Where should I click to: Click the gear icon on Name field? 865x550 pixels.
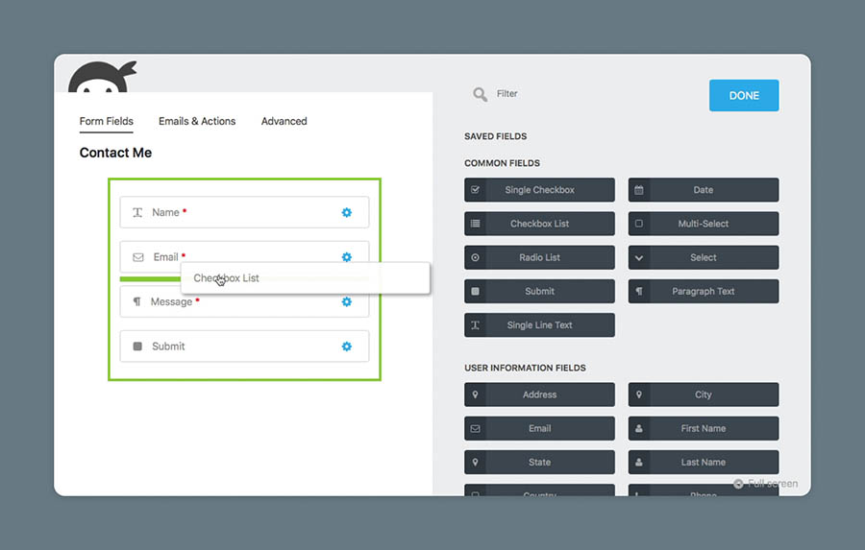coord(347,212)
